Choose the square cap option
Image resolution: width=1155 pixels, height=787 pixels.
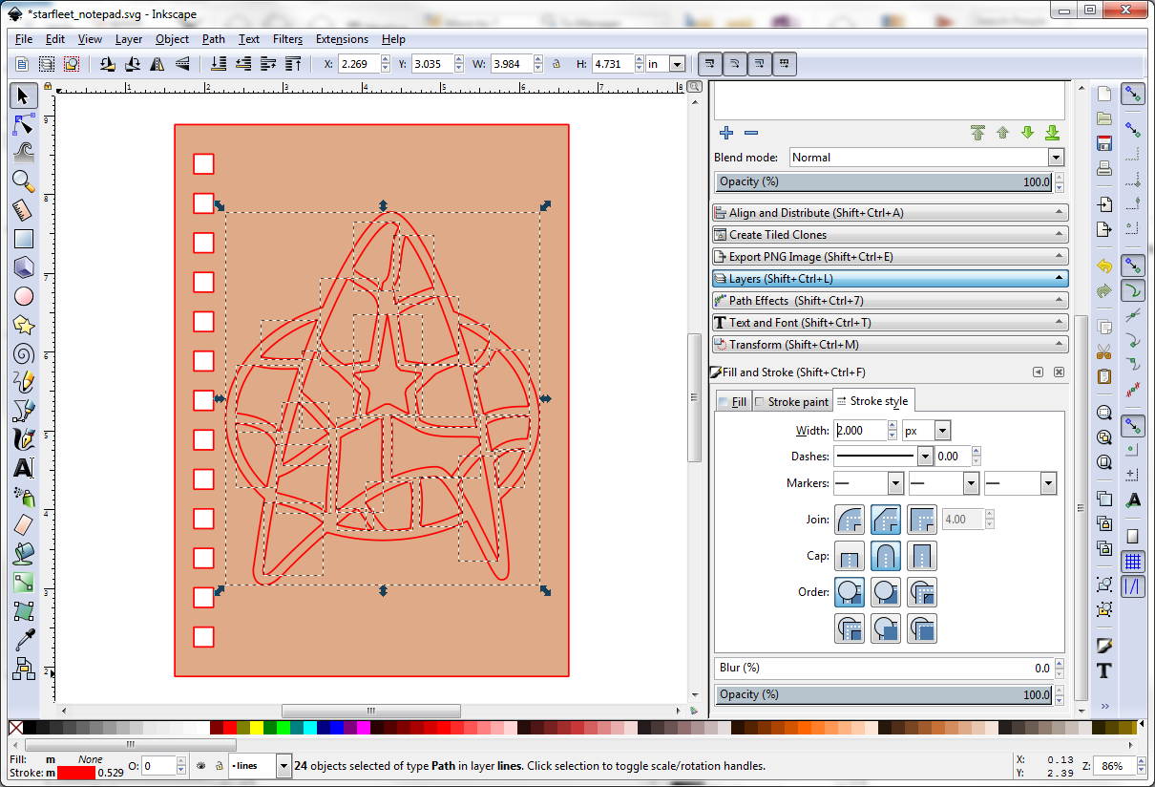click(x=922, y=556)
